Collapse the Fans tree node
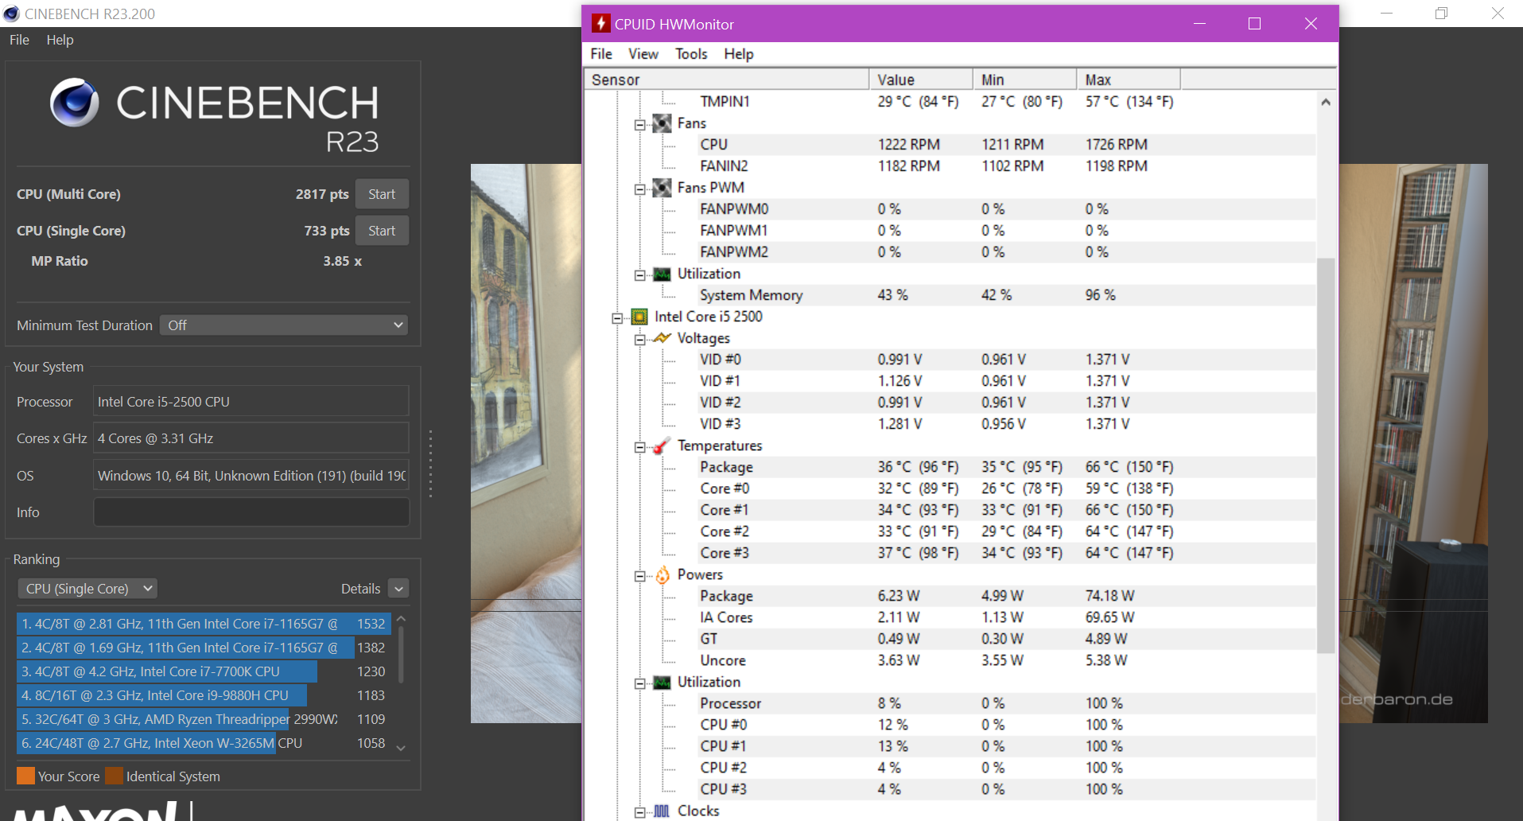This screenshot has width=1523, height=821. pos(639,125)
